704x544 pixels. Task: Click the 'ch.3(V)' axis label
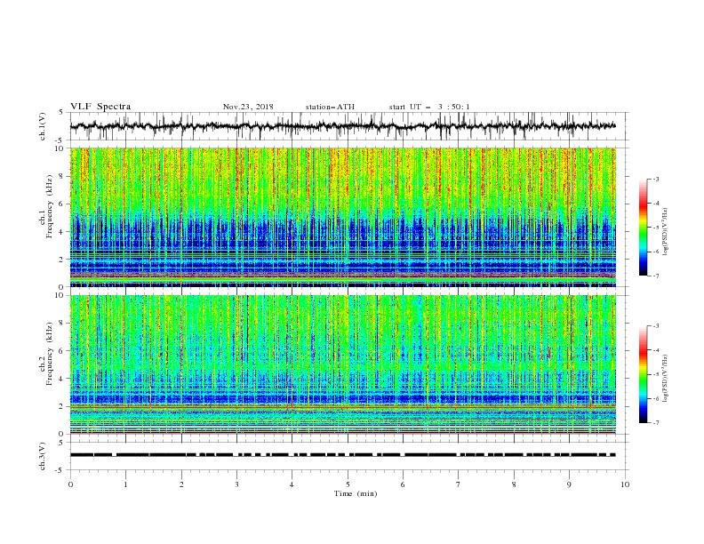click(43, 456)
